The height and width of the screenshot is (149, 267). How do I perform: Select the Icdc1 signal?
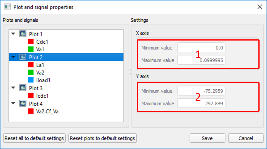pos(42,96)
